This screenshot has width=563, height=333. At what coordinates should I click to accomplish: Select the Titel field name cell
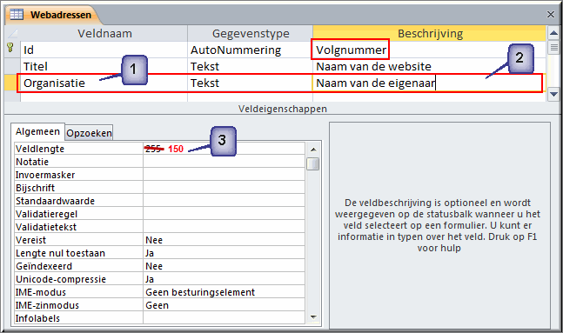point(104,66)
